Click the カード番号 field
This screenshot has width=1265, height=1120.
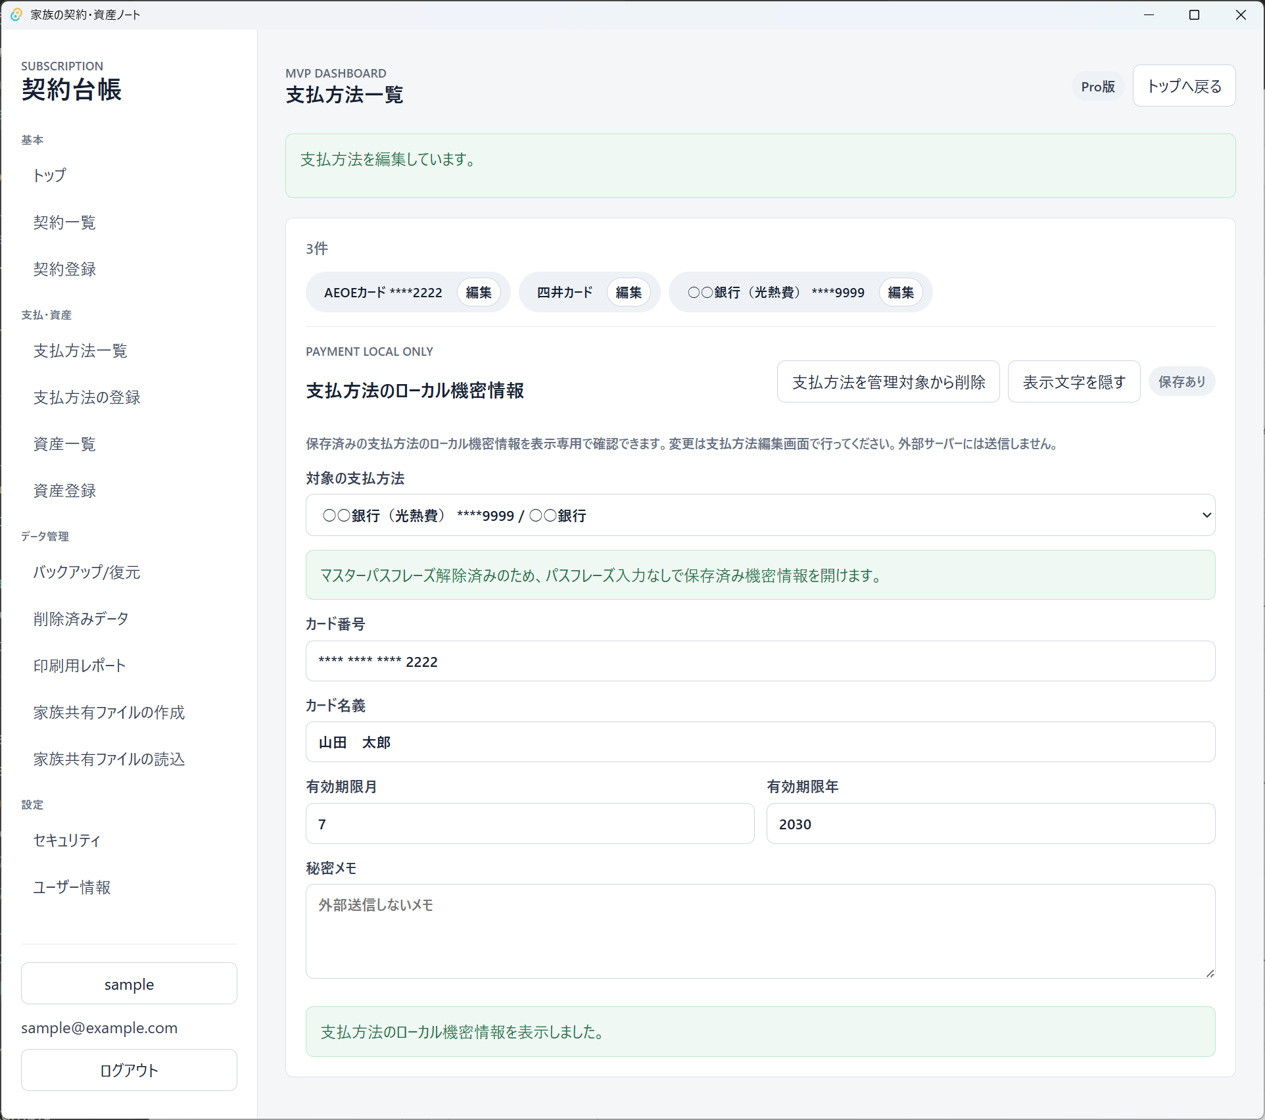tap(760, 662)
